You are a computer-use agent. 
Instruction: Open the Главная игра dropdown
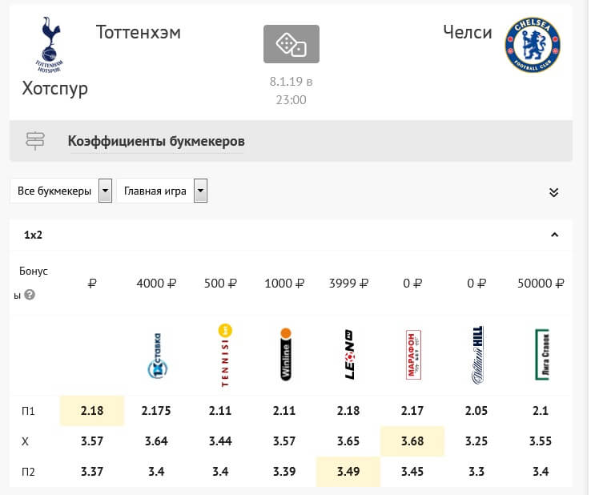point(162,191)
